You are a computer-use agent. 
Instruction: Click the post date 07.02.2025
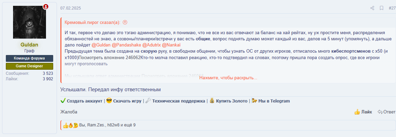(70, 8)
